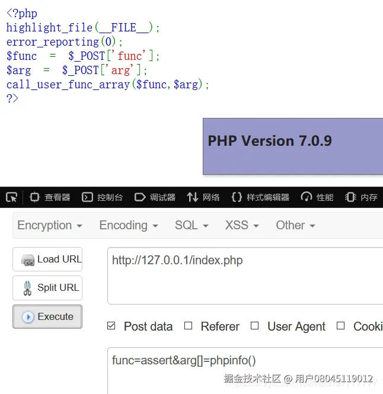Enable the Referer checkbox
The height and width of the screenshot is (394, 383).
(x=188, y=326)
